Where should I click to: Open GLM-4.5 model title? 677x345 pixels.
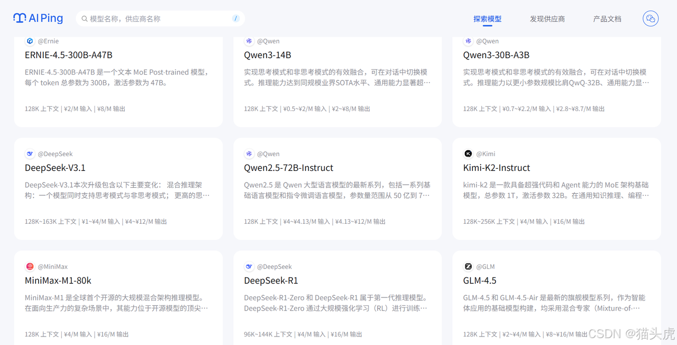[480, 280]
